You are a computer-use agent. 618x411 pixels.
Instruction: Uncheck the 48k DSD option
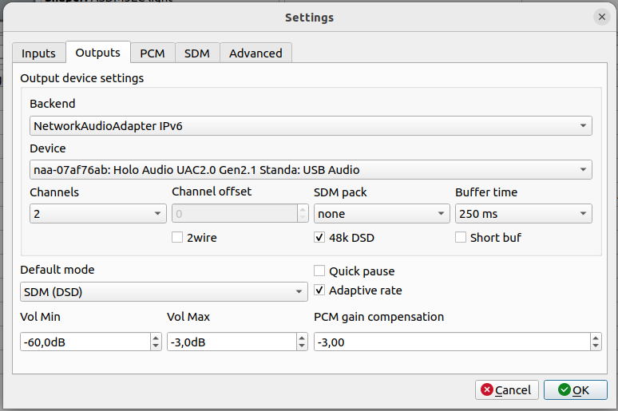click(x=320, y=238)
